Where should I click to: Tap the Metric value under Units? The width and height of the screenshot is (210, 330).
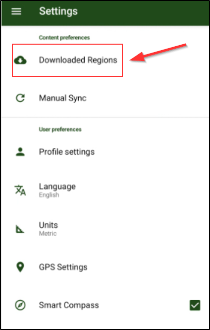pyautogui.click(x=48, y=233)
